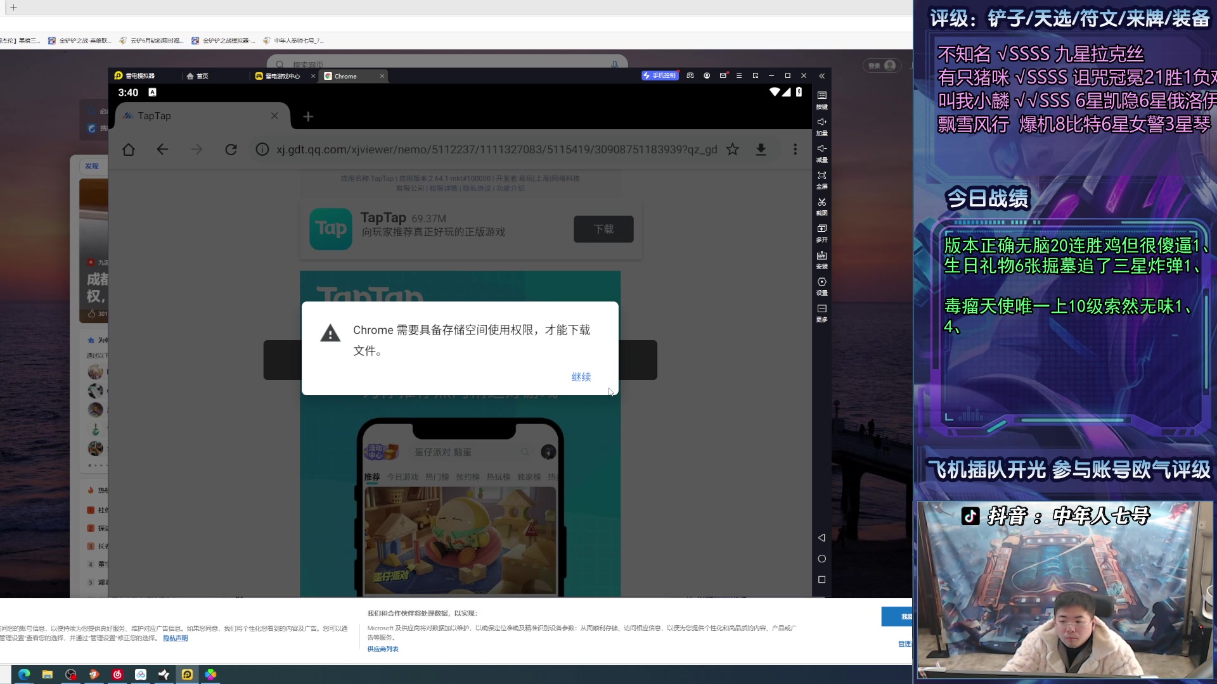1217x684 pixels.
Task: Collapse emulator sidebar with double chevron
Action: pos(821,76)
